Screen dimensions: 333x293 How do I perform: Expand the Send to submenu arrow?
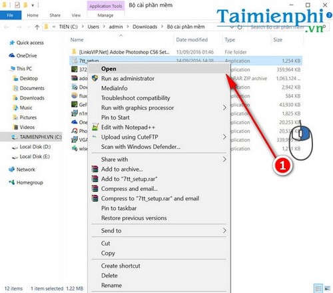pyautogui.click(x=224, y=230)
